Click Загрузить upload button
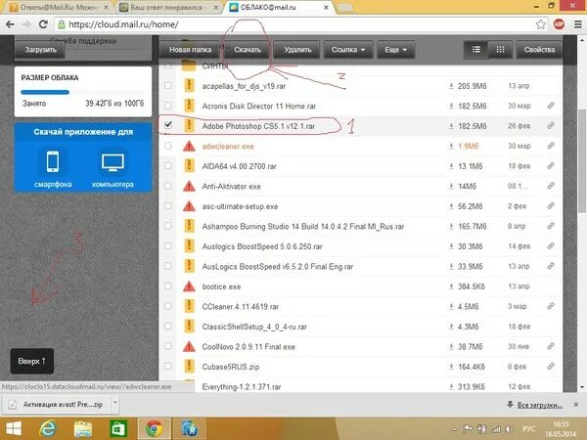The width and height of the screenshot is (587, 440). tap(40, 50)
